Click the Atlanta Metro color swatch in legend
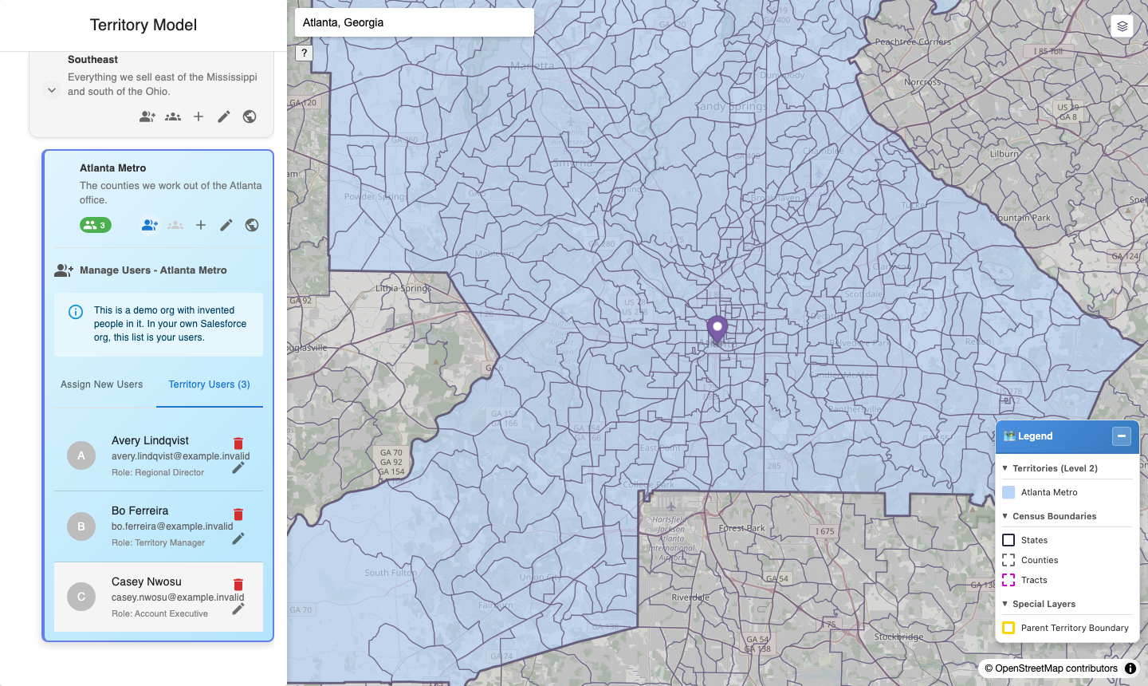Image resolution: width=1148 pixels, height=686 pixels. tap(1008, 492)
